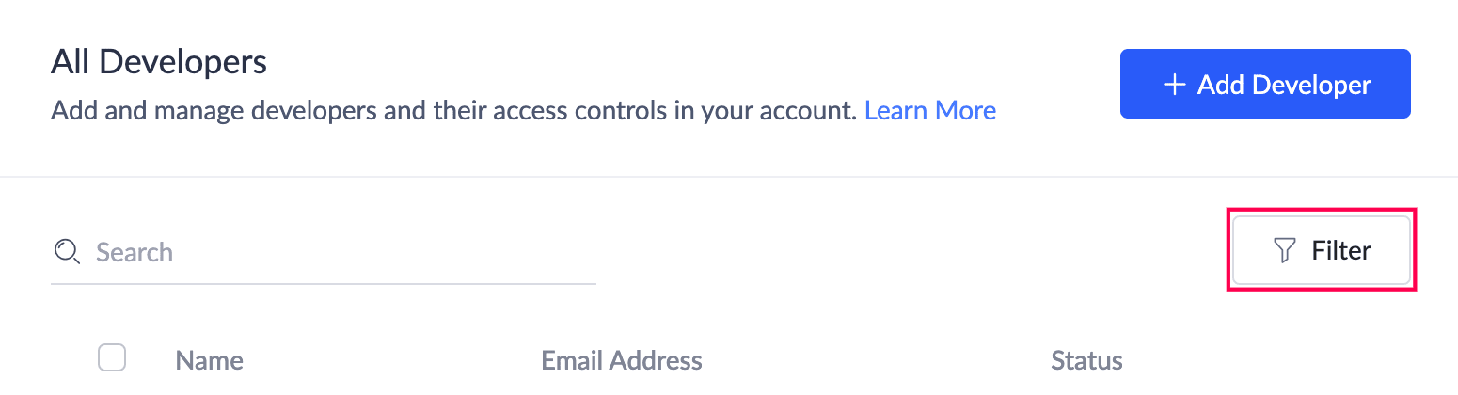Viewport: 1458px width, 395px height.
Task: Click the 'Filter' text label
Action: 1341,250
